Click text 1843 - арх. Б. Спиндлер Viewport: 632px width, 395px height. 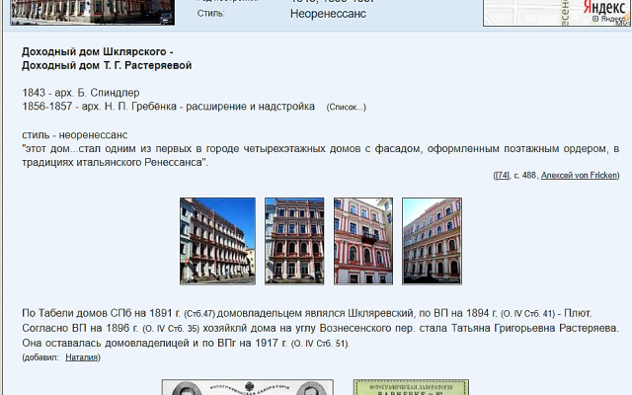click(x=81, y=93)
